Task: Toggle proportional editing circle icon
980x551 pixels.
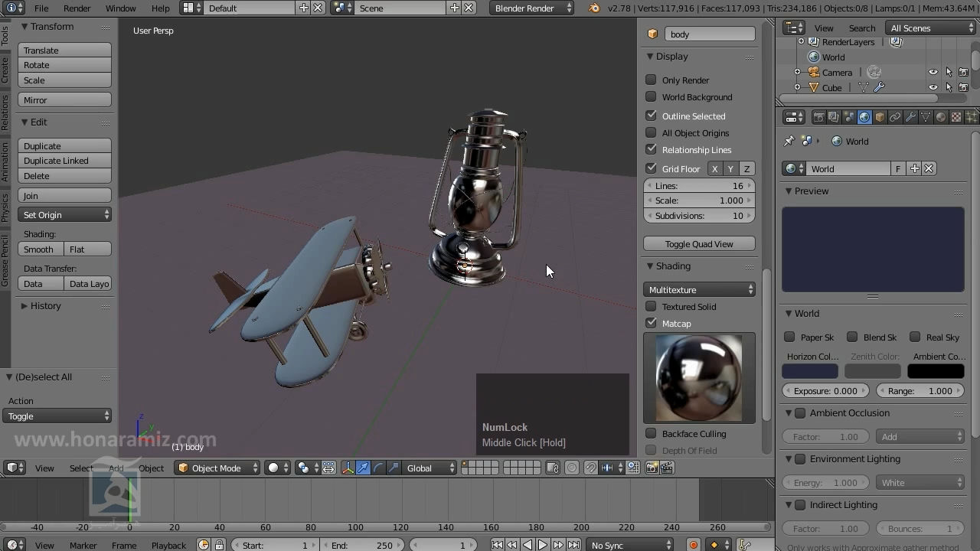Action: [571, 468]
